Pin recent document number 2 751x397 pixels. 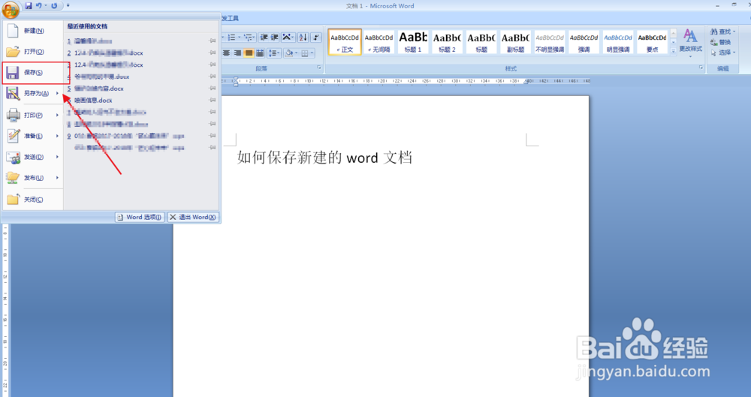point(213,53)
